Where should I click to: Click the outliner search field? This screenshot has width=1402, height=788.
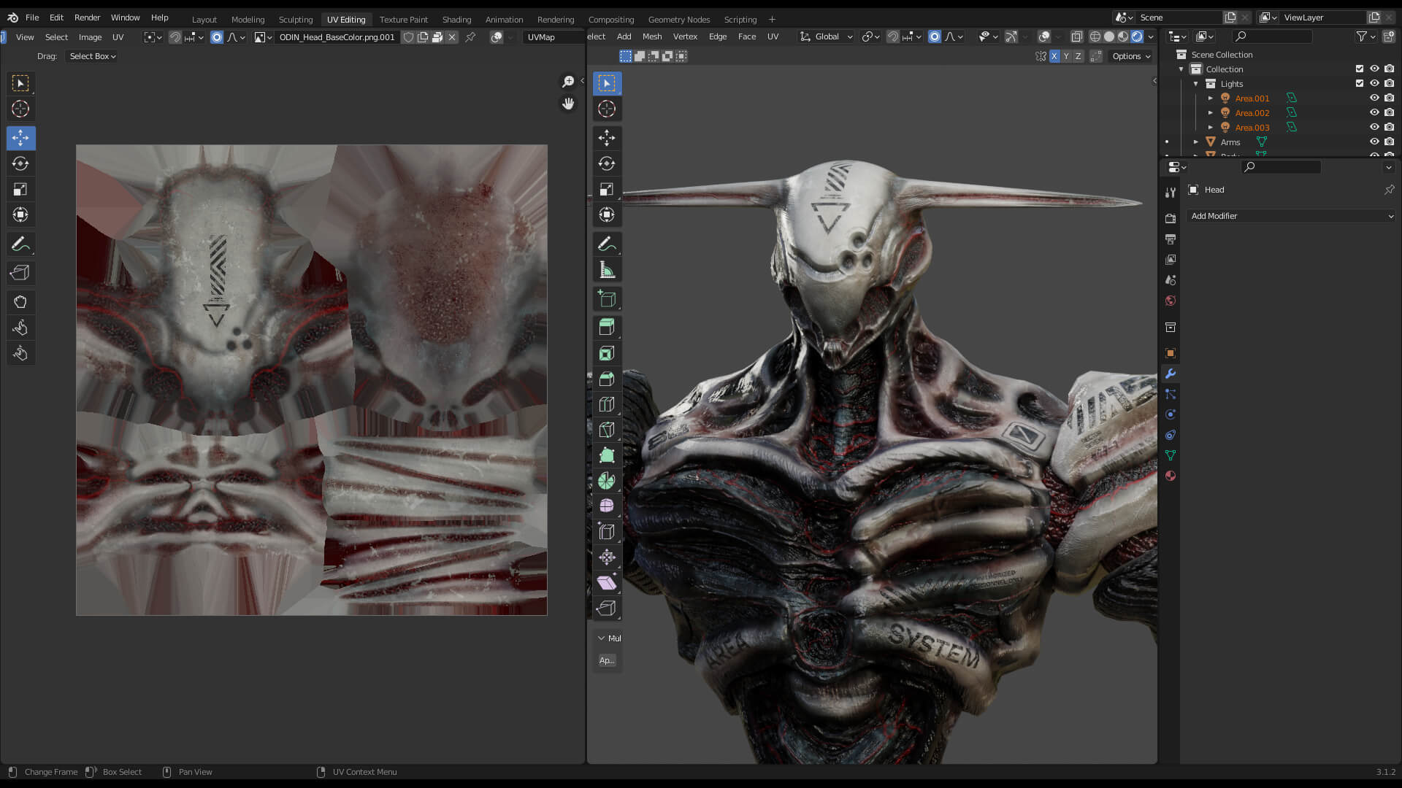click(x=1271, y=36)
